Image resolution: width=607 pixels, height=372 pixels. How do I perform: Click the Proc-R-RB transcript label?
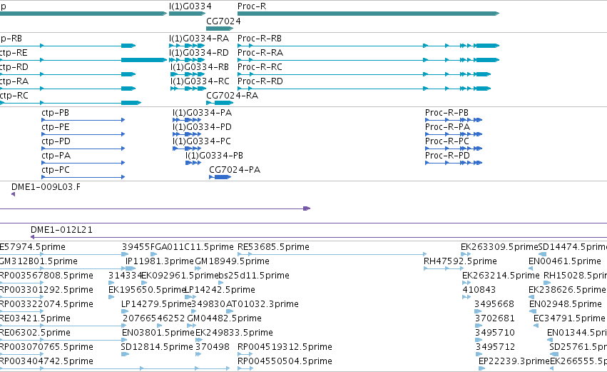coord(260,39)
